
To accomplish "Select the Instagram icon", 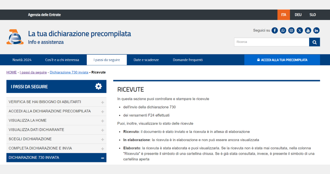I will [x=291, y=30].
